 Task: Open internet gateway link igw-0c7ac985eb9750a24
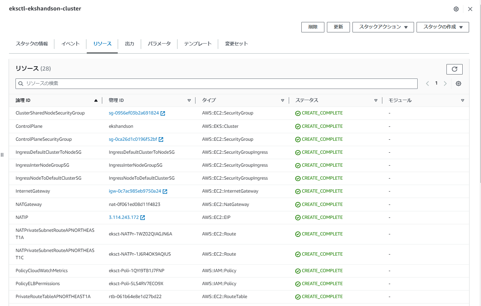(135, 191)
